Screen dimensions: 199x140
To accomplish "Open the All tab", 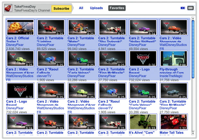I will (x=81, y=8).
